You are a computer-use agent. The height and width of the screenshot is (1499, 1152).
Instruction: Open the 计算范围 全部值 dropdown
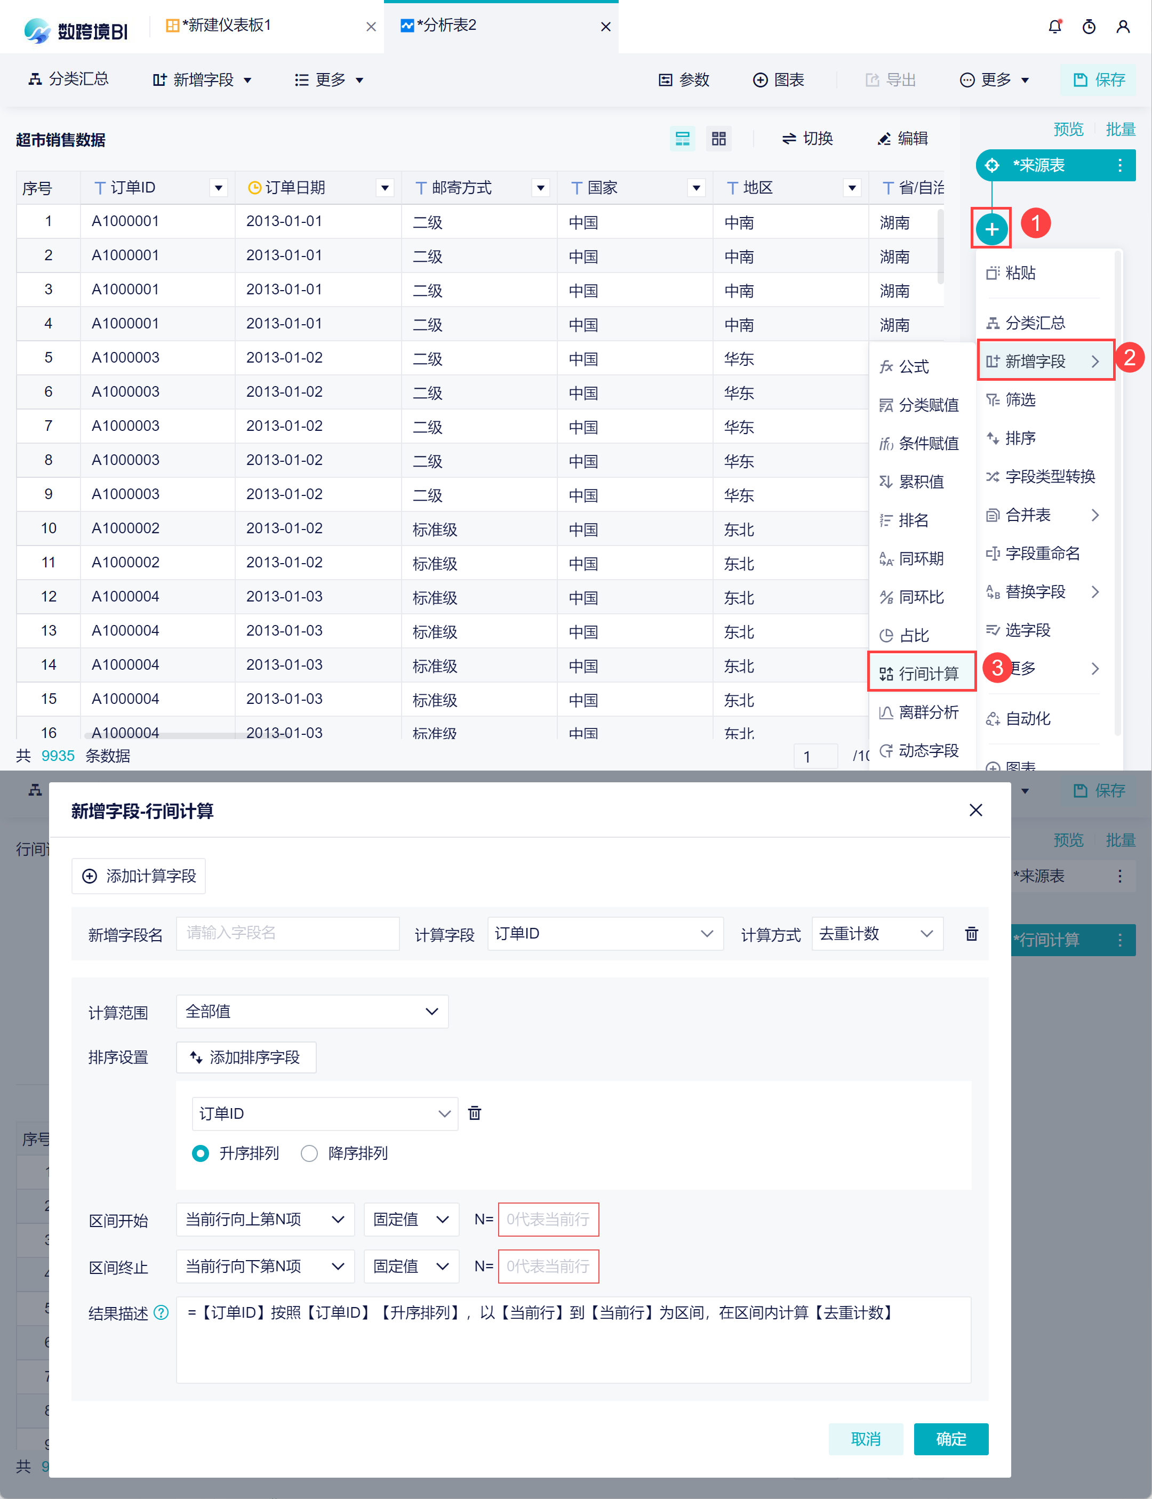pos(312,1012)
